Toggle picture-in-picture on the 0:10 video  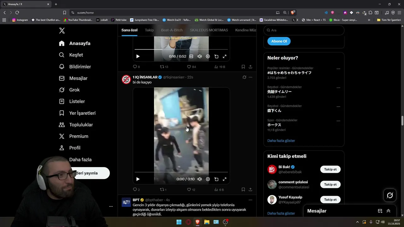point(217,179)
